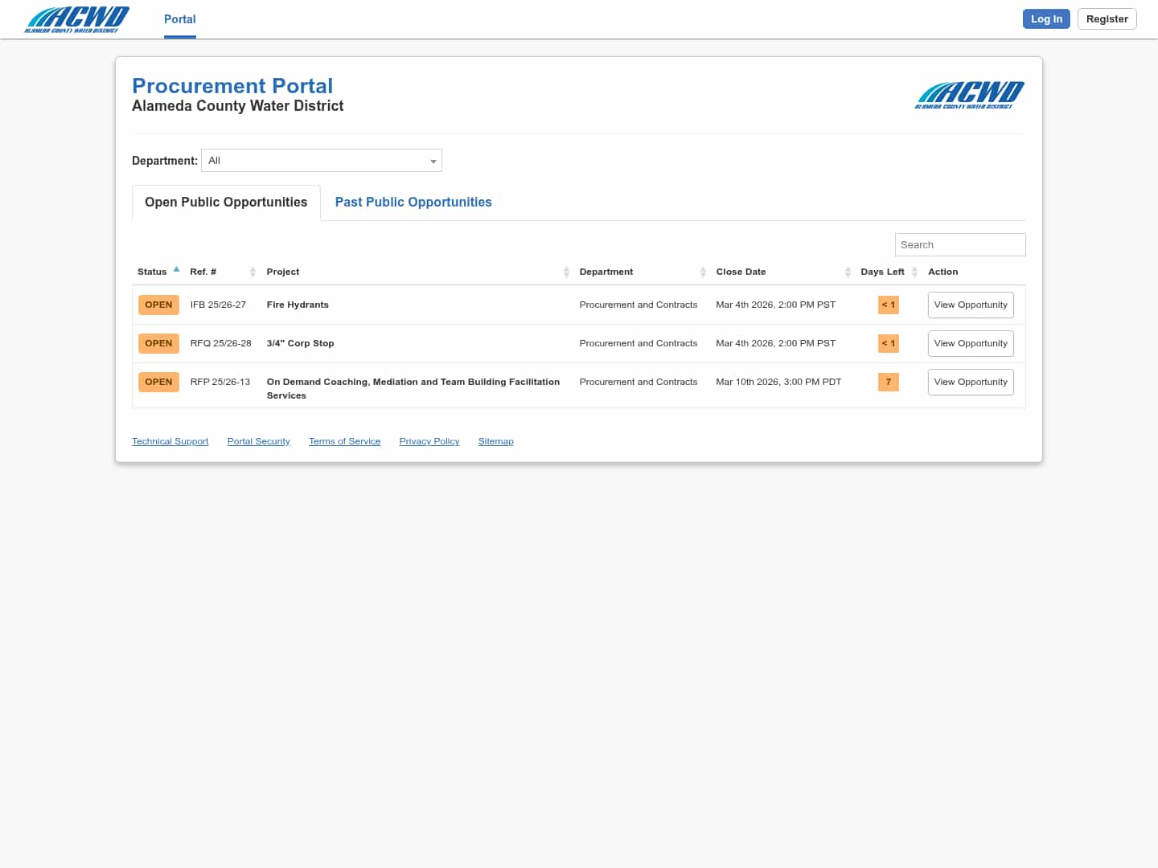Viewport: 1158px width, 868px height.
Task: Click days-left badge in Fire Hydrants row
Action: click(x=889, y=305)
